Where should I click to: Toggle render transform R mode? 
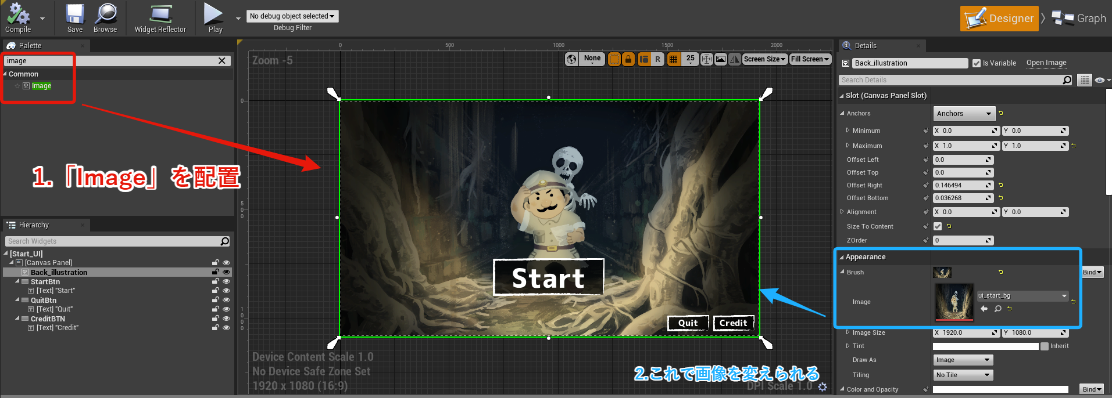point(658,59)
